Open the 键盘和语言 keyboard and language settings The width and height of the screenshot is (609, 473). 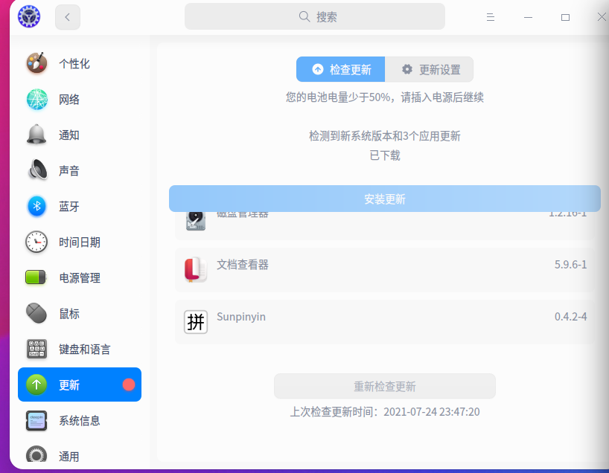pos(79,349)
